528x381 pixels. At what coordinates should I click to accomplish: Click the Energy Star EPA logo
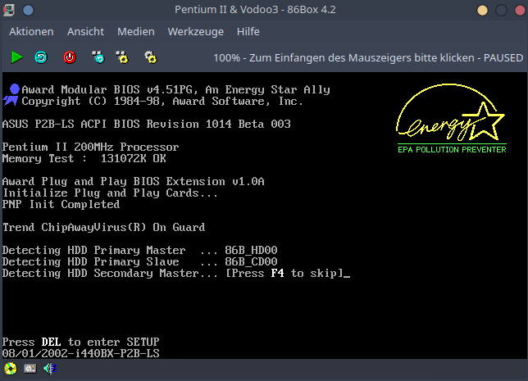pos(451,119)
